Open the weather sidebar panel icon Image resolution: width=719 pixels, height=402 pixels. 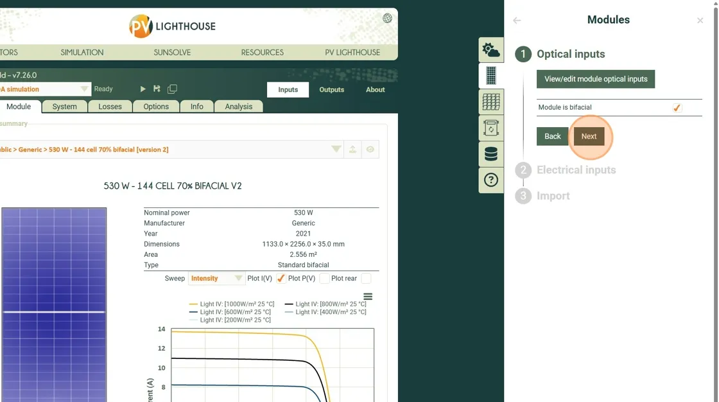click(491, 50)
